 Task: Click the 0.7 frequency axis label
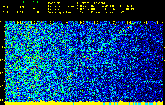coord(2,87)
